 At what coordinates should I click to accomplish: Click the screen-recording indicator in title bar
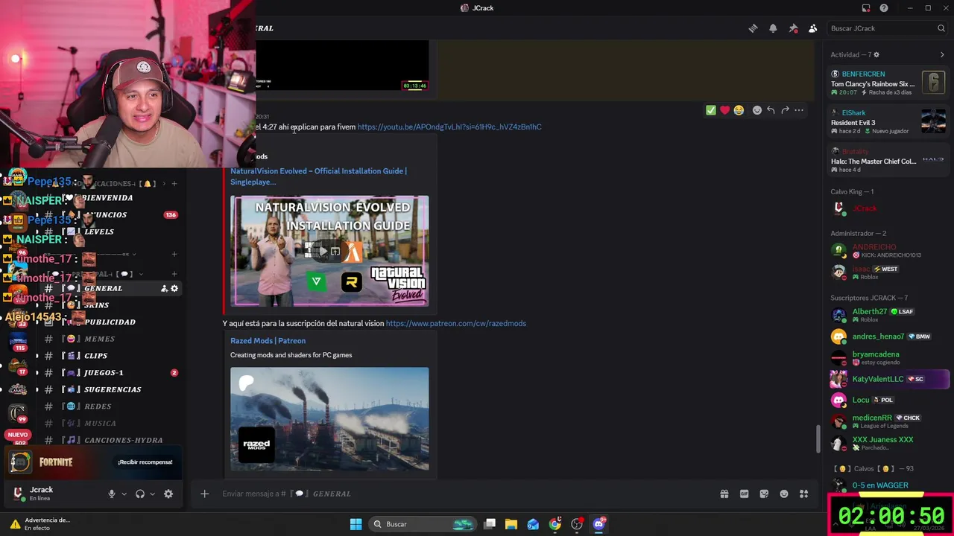pos(866,8)
